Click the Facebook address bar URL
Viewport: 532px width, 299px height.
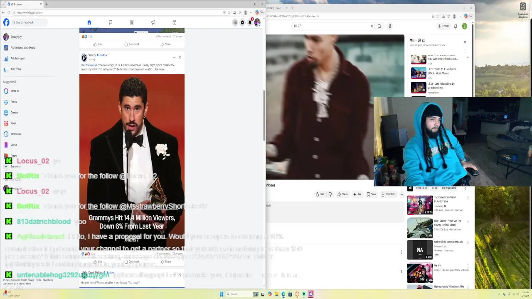tap(30, 12)
